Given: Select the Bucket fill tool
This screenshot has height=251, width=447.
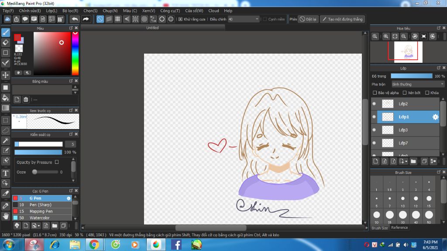Looking at the screenshot, I should coord(6,98).
